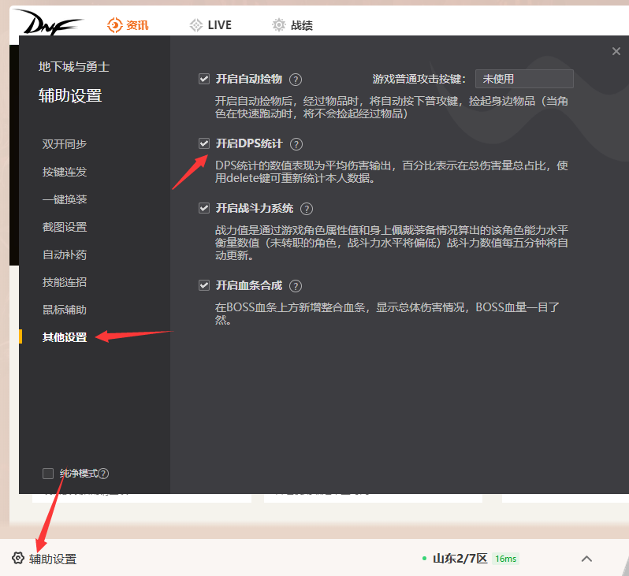Expand the bottom bar chevron arrow

[x=586, y=559]
